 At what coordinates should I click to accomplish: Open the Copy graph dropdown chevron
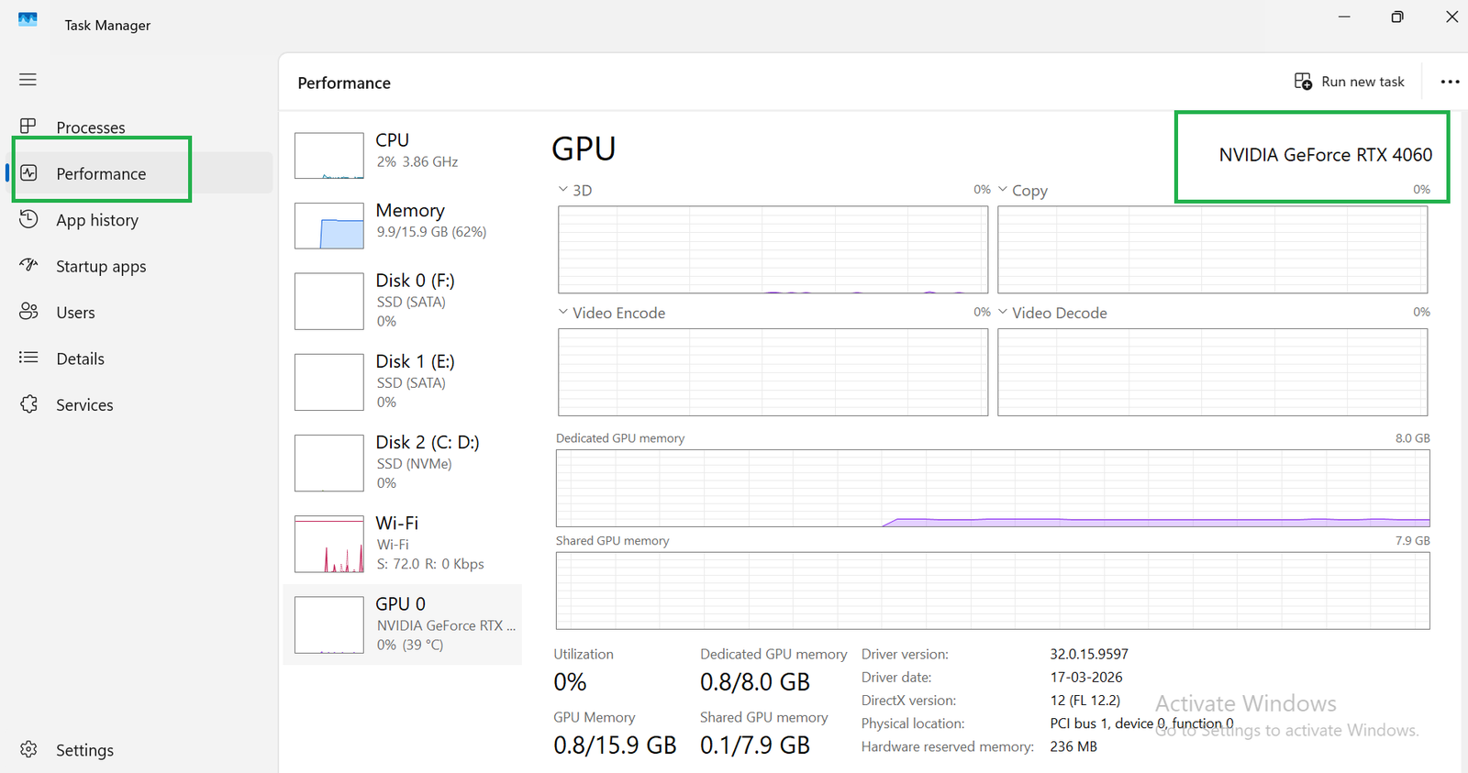click(1003, 190)
